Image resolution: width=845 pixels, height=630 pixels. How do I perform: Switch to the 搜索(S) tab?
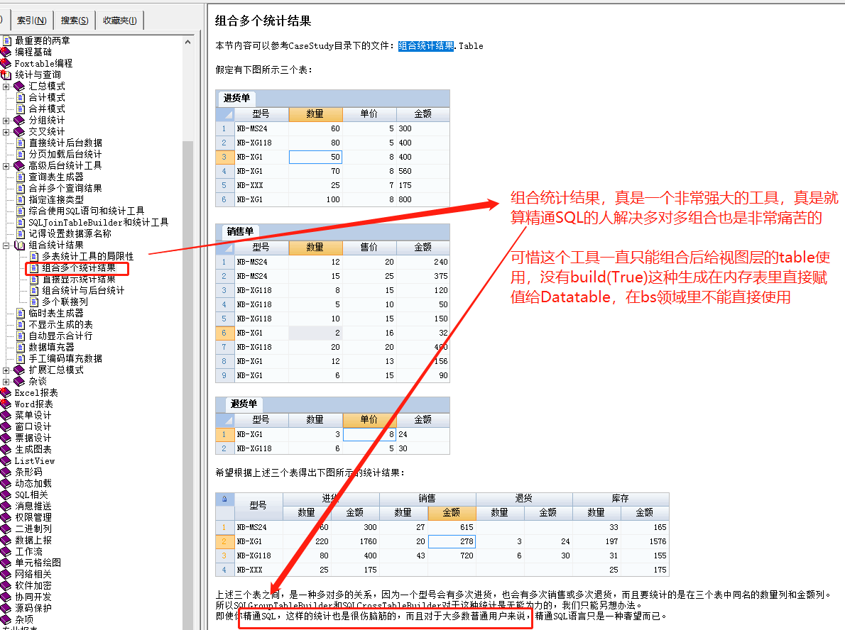[x=75, y=21]
